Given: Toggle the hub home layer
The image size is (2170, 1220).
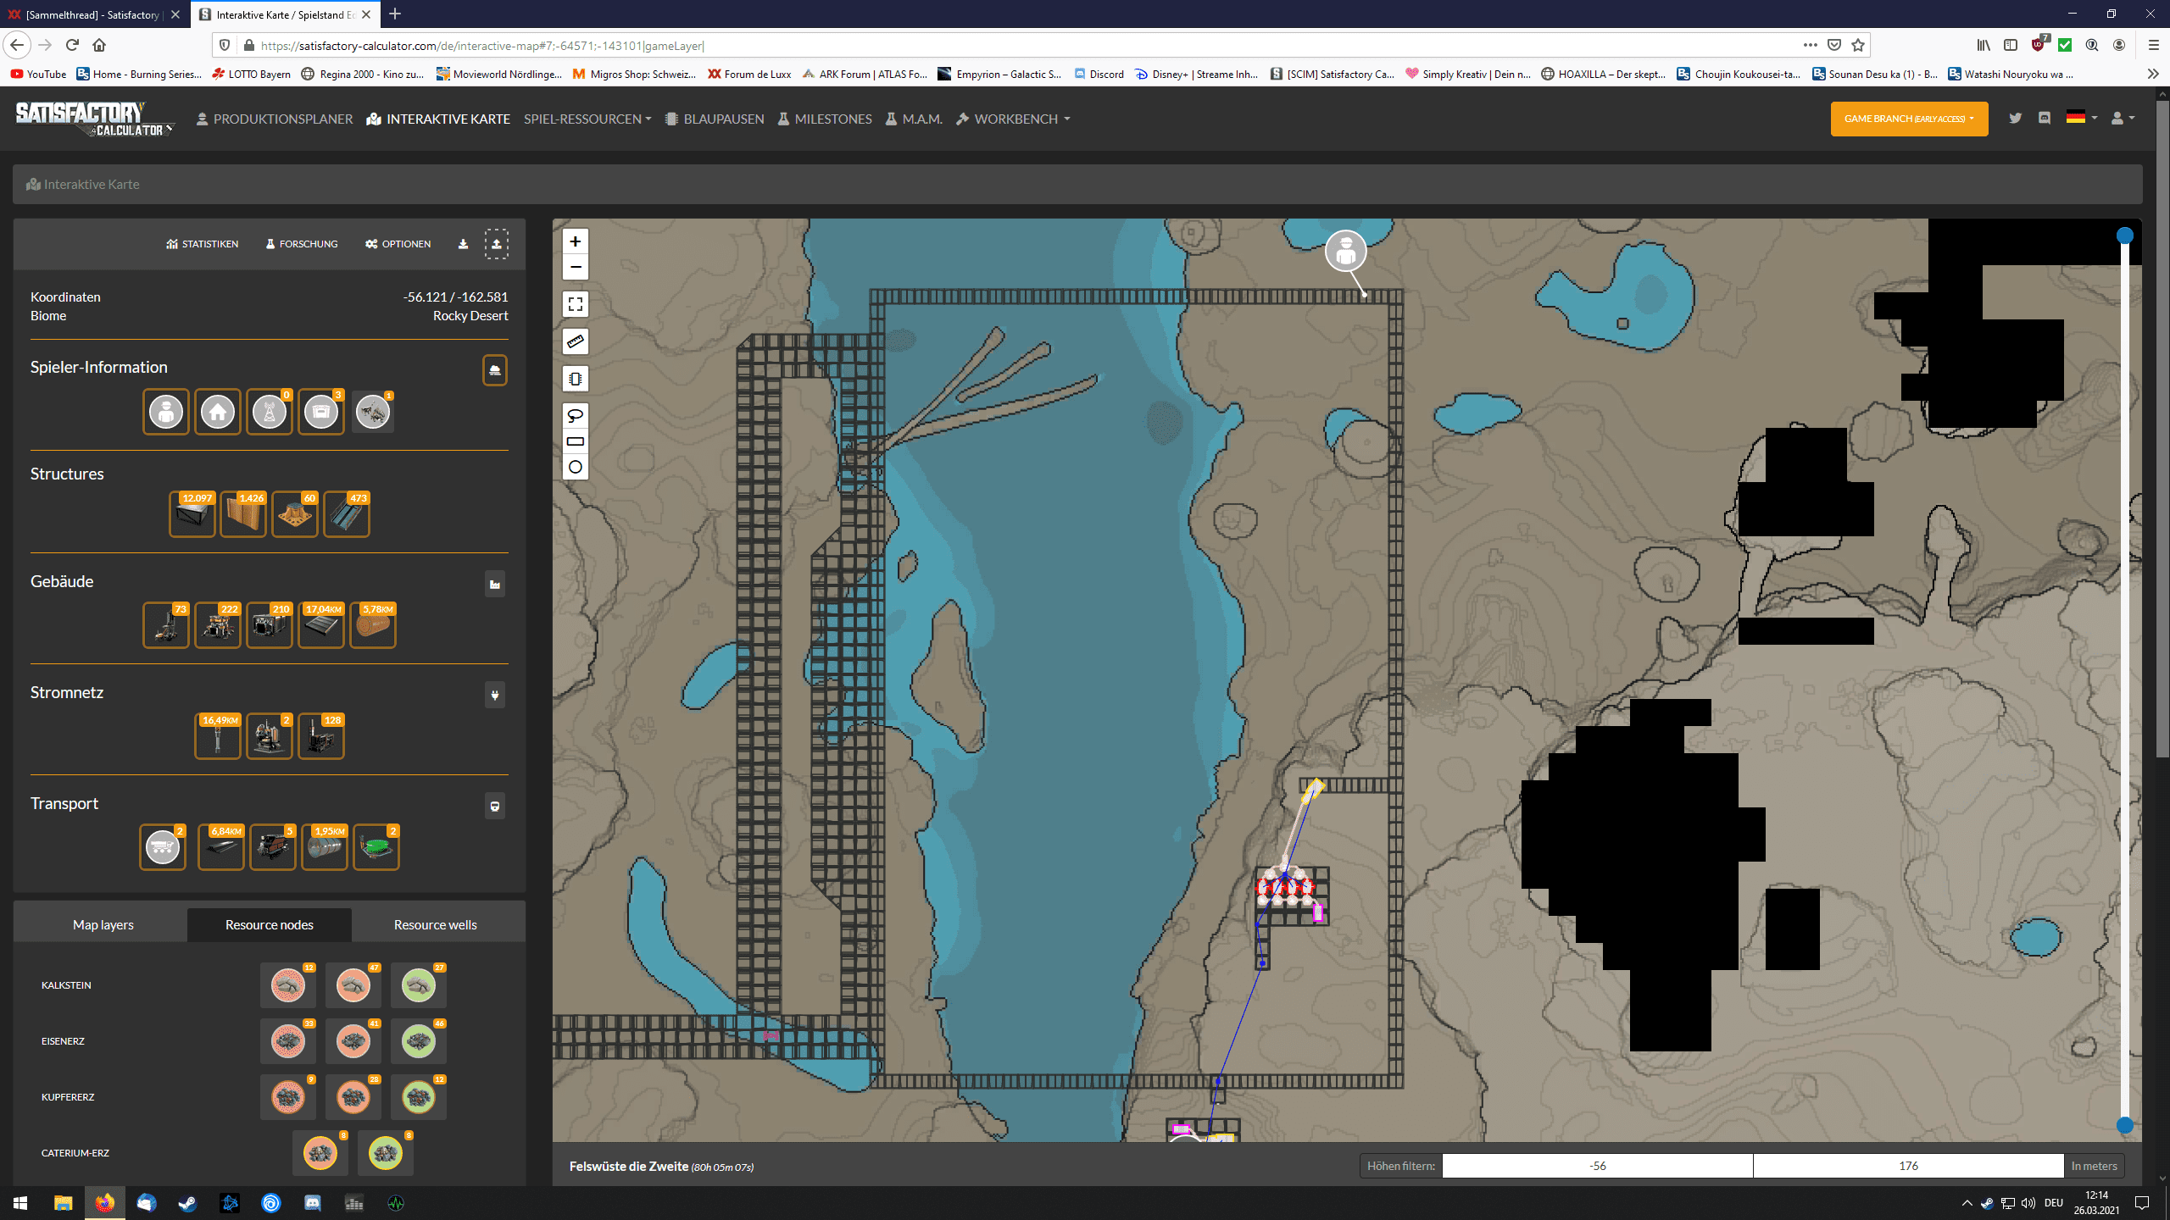Looking at the screenshot, I should 218,413.
